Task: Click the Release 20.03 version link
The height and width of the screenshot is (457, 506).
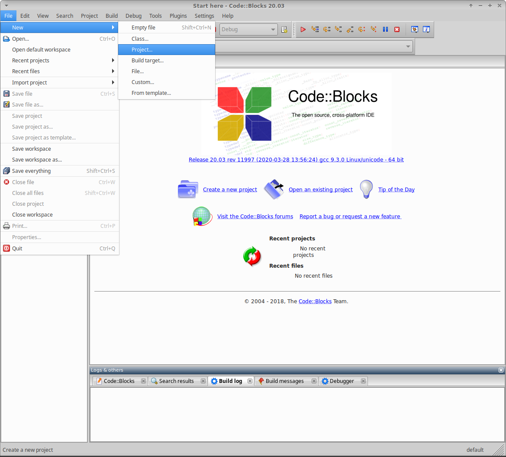Action: (296, 159)
